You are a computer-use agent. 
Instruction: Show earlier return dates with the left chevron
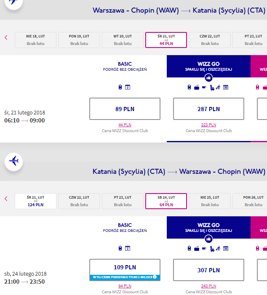(6, 199)
